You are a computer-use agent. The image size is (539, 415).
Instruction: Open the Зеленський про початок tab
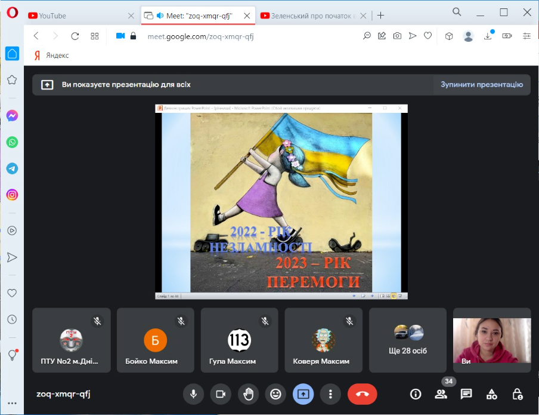pyautogui.click(x=313, y=16)
